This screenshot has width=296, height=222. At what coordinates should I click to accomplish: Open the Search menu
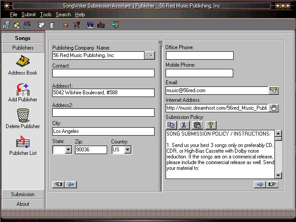[63, 14]
